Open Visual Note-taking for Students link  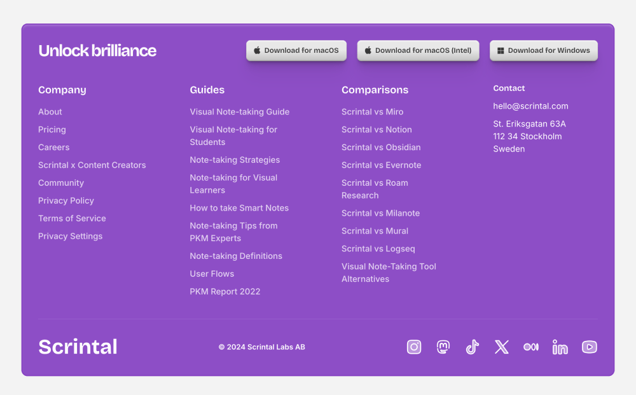click(233, 136)
